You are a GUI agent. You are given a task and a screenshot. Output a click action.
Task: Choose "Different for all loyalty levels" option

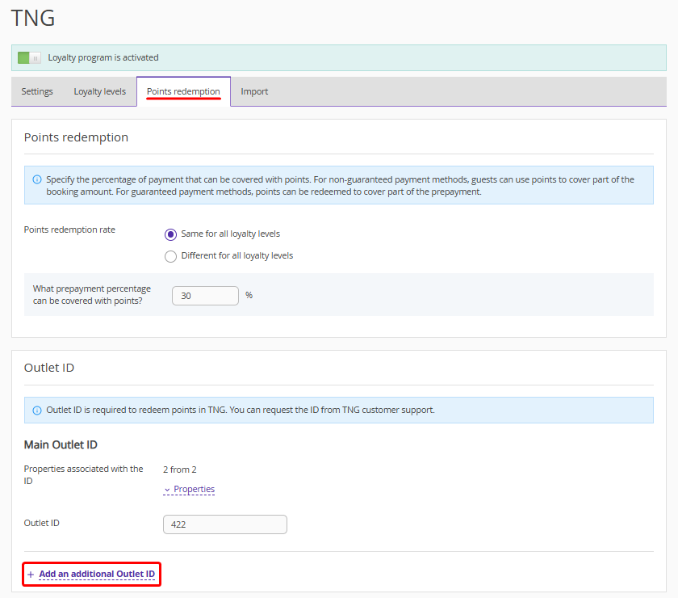(x=170, y=256)
